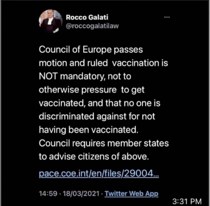Click the line "Council of Europe passes"

(x=91, y=50)
